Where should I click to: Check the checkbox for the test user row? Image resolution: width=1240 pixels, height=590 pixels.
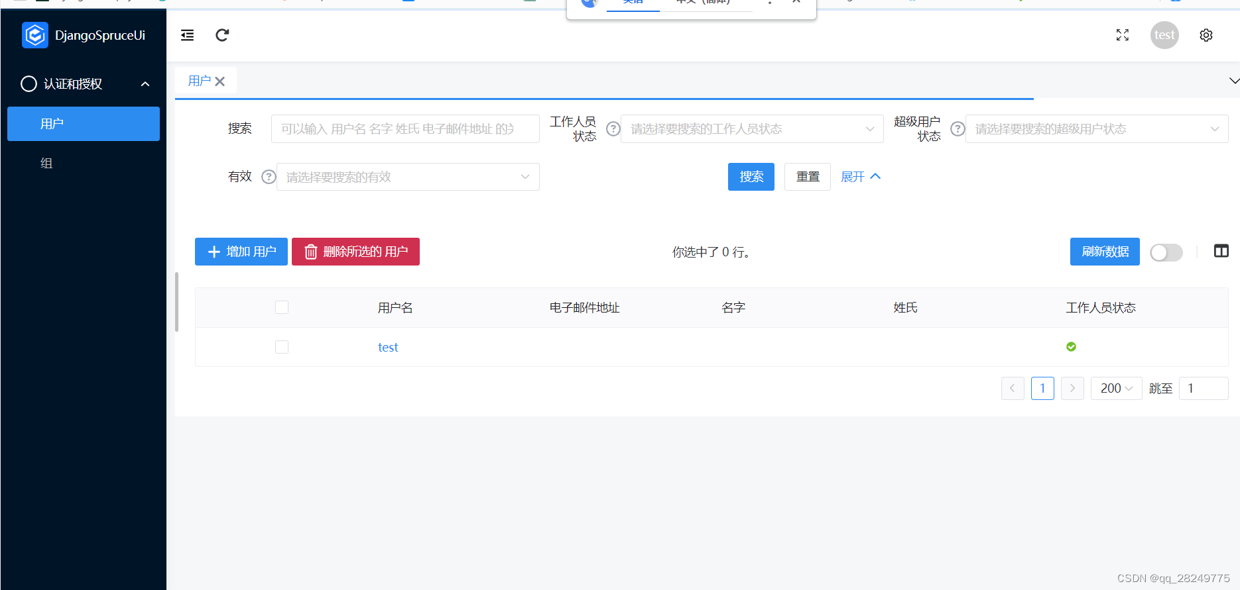pyautogui.click(x=282, y=347)
